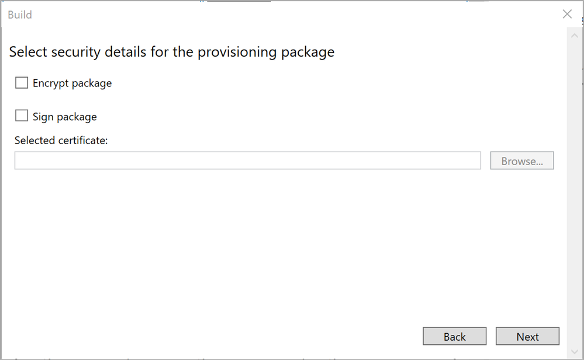Viewport: 584px width, 360px height.
Task: Click the word 'certificate' in the field label
Action: tap(82, 140)
